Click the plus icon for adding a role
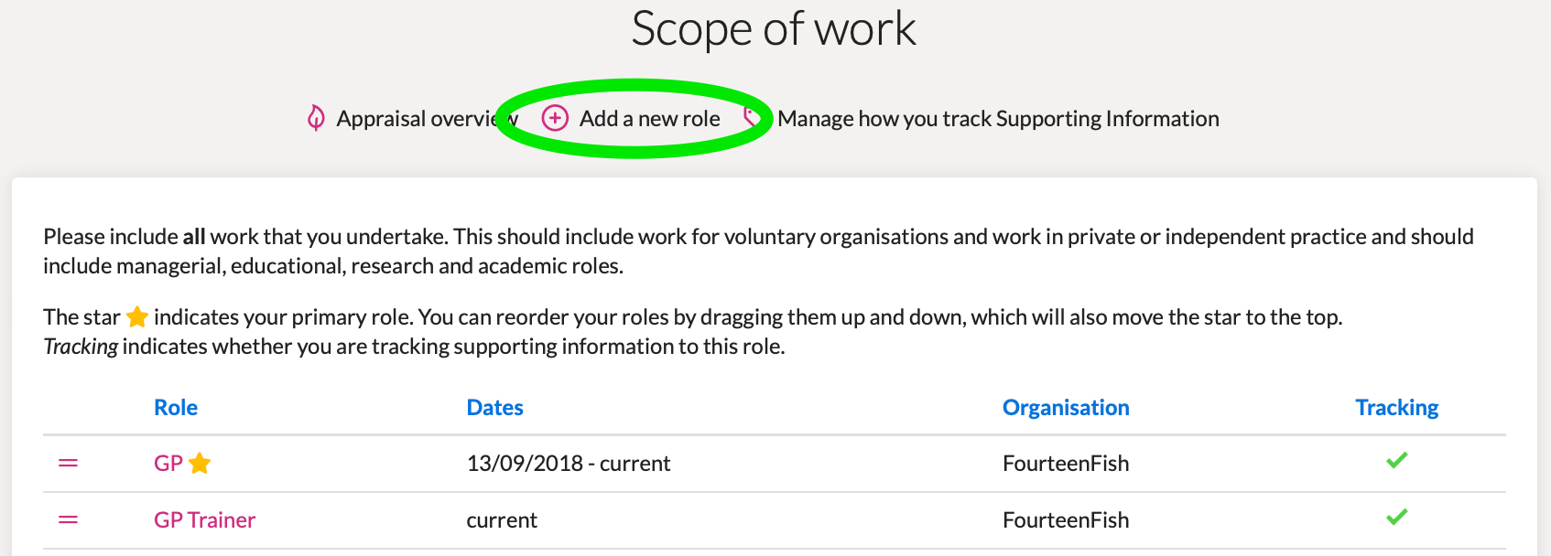1551x556 pixels. pyautogui.click(x=555, y=118)
